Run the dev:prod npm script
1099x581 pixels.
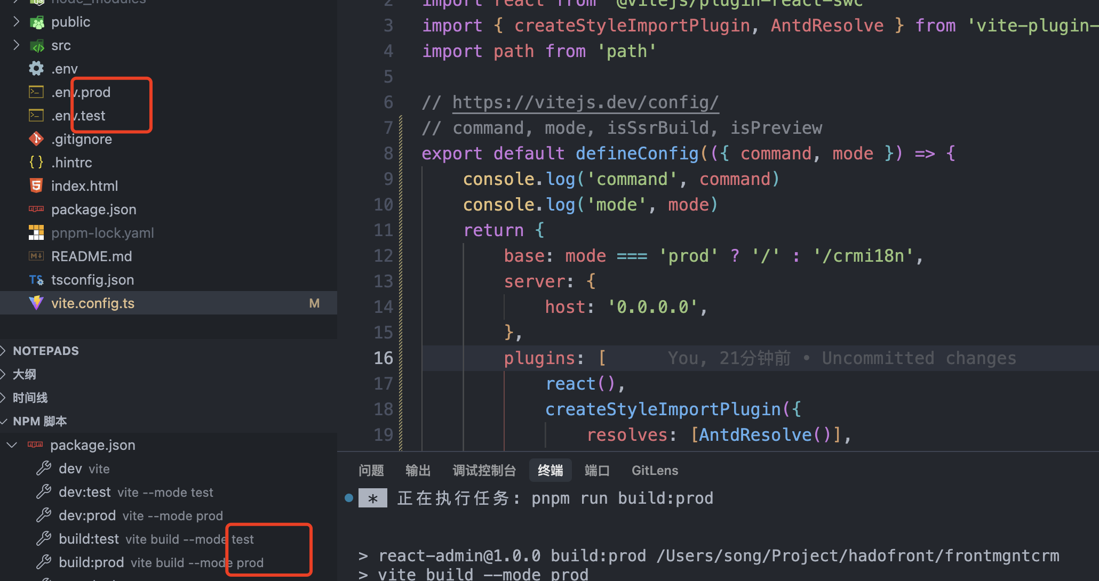(87, 515)
